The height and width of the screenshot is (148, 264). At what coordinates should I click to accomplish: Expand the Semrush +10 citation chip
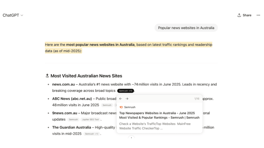[x=92, y=134]
